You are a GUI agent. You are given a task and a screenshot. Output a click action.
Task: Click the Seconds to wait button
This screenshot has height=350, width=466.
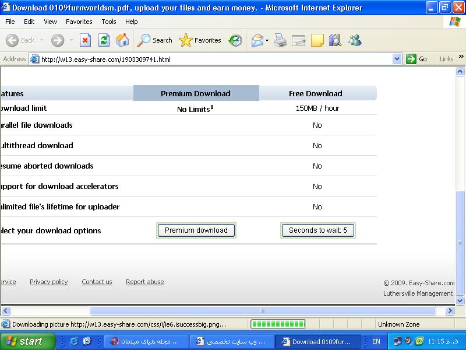click(x=317, y=230)
